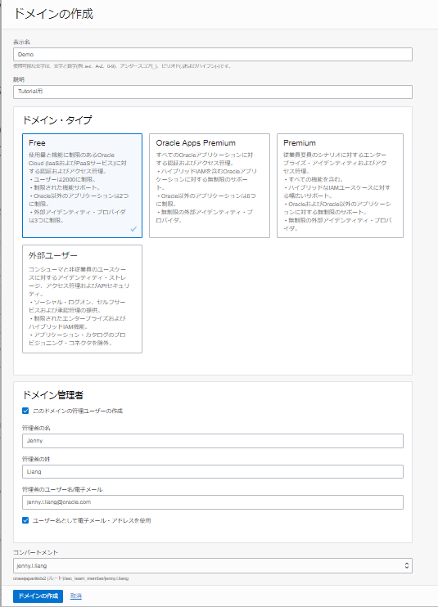Viewport: 438px width, 607px height.
Task: Focus the admin email field jenny.l.liang@oracle.com
Action: (213, 502)
